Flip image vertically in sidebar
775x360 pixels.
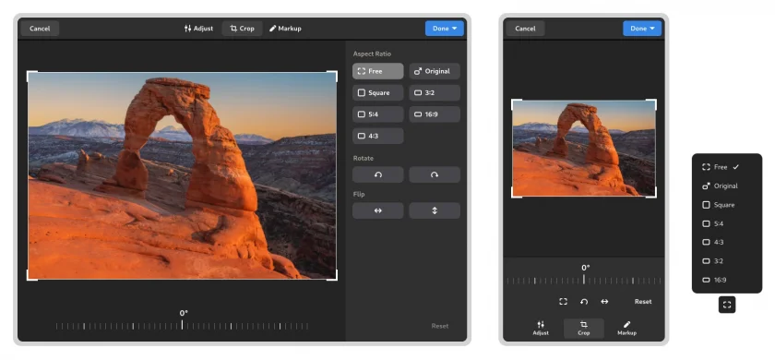[435, 210]
